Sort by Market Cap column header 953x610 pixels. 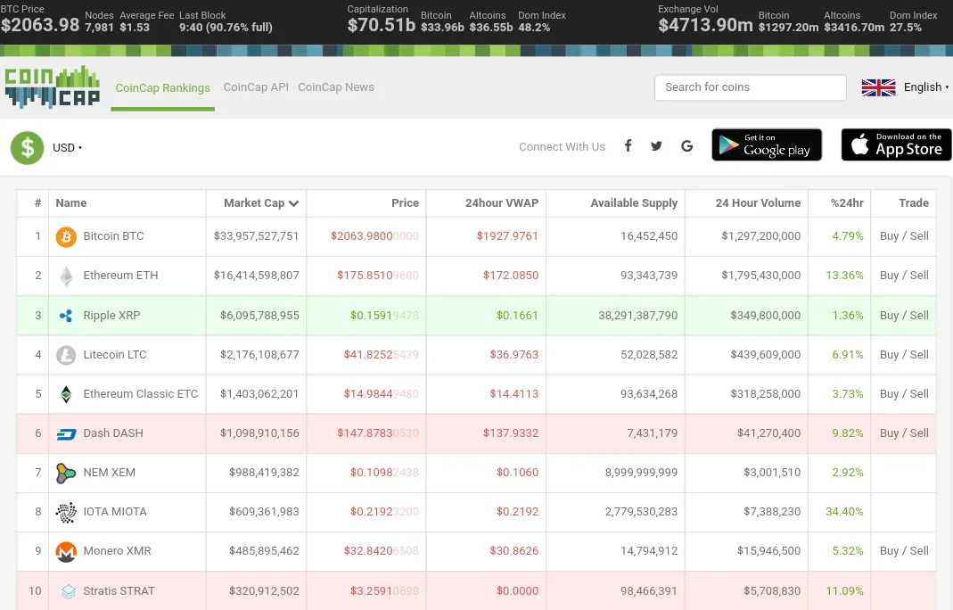260,203
